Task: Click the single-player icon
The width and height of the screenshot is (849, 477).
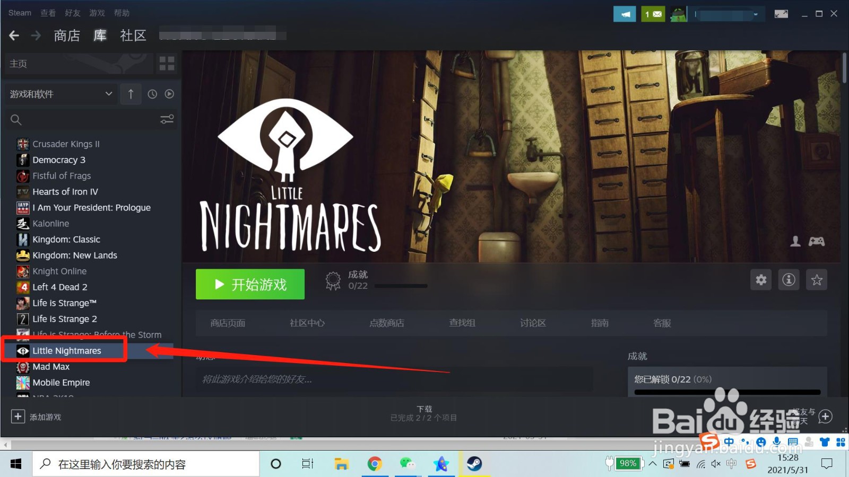Action: 795,242
